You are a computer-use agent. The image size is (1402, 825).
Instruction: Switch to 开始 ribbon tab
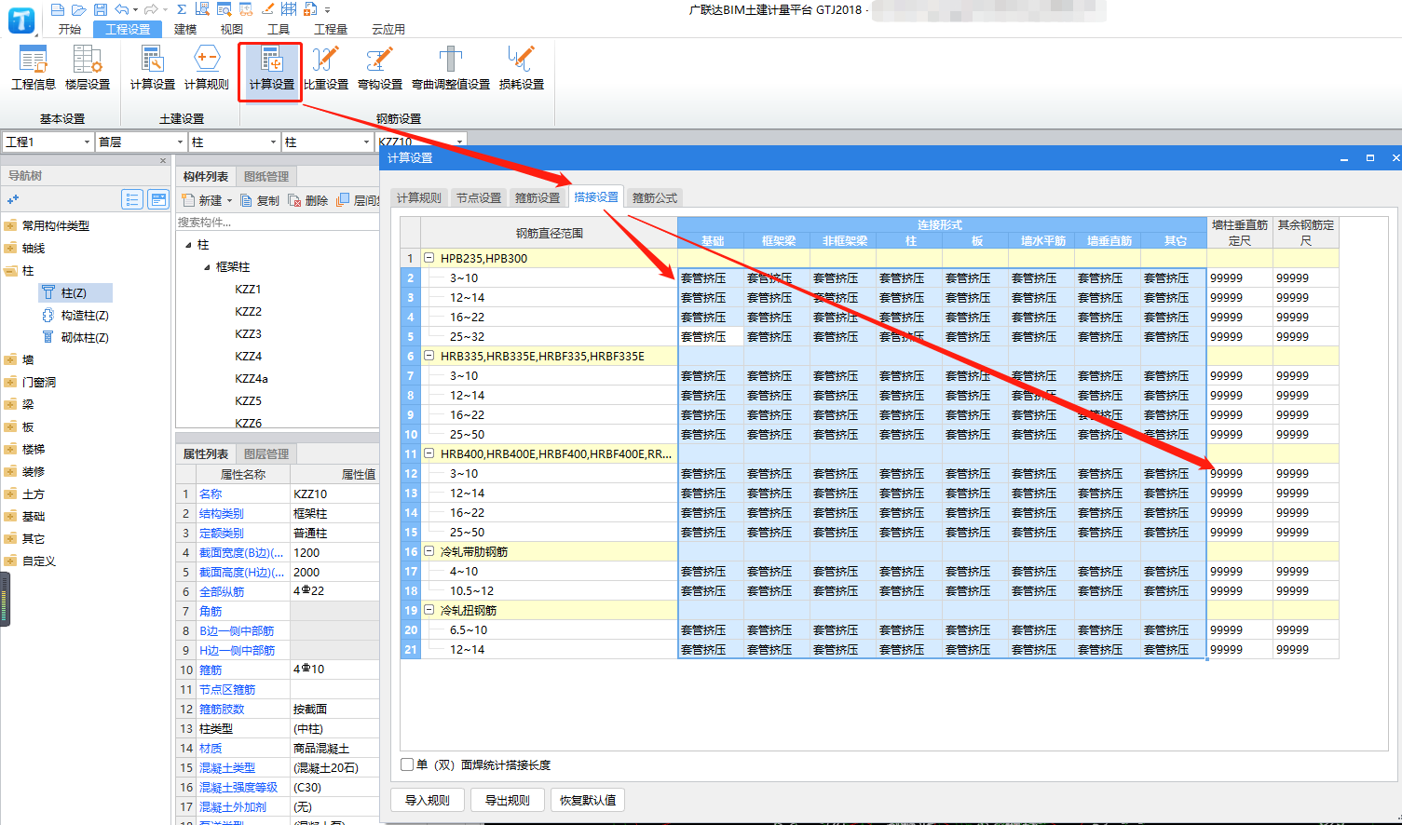[70, 29]
